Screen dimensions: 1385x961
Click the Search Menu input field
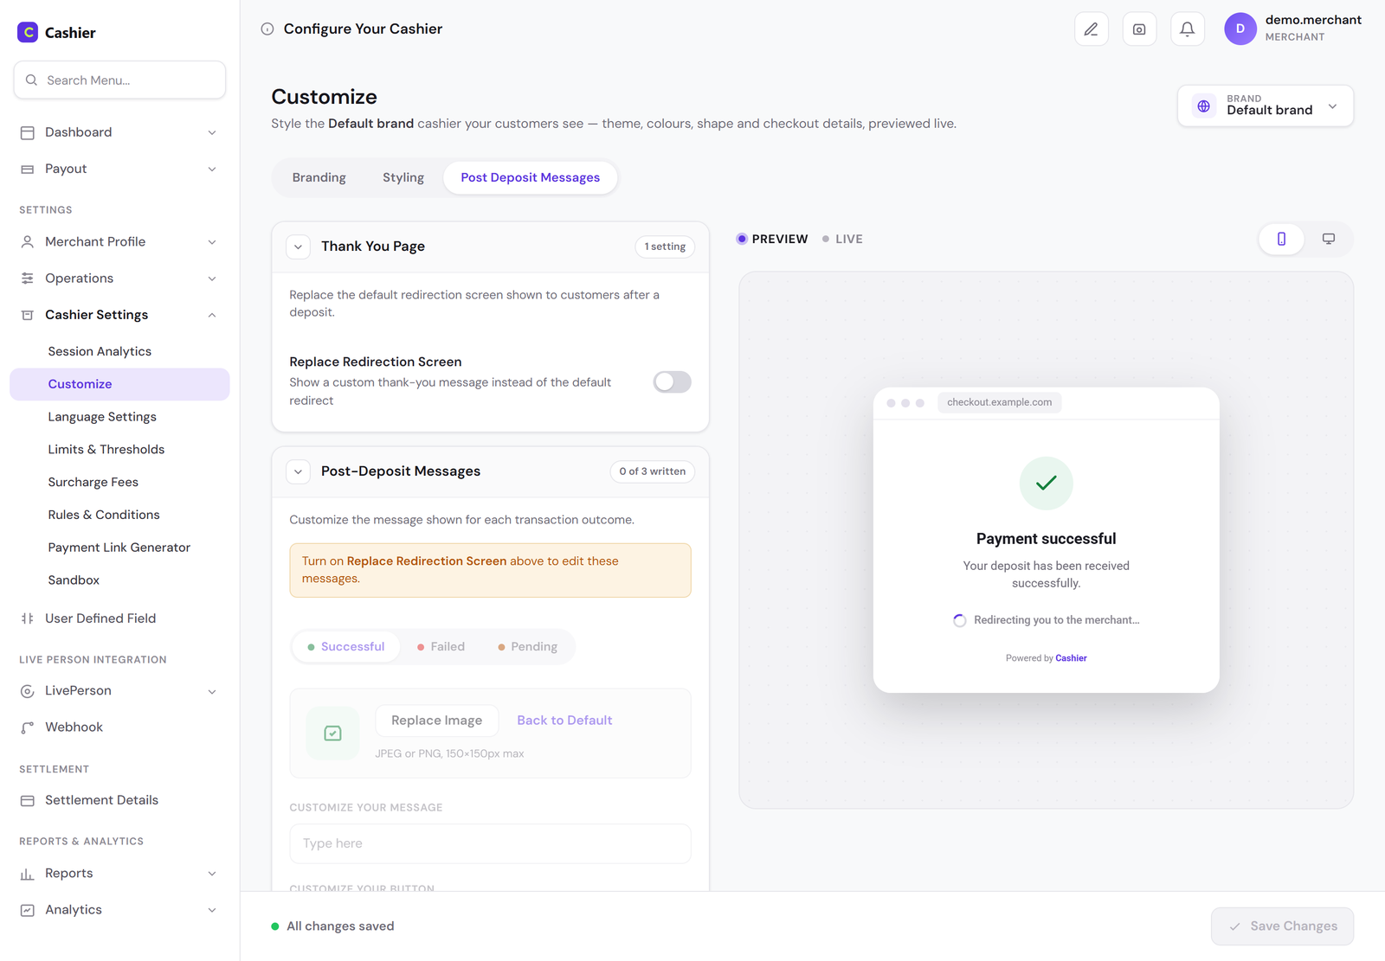point(119,80)
